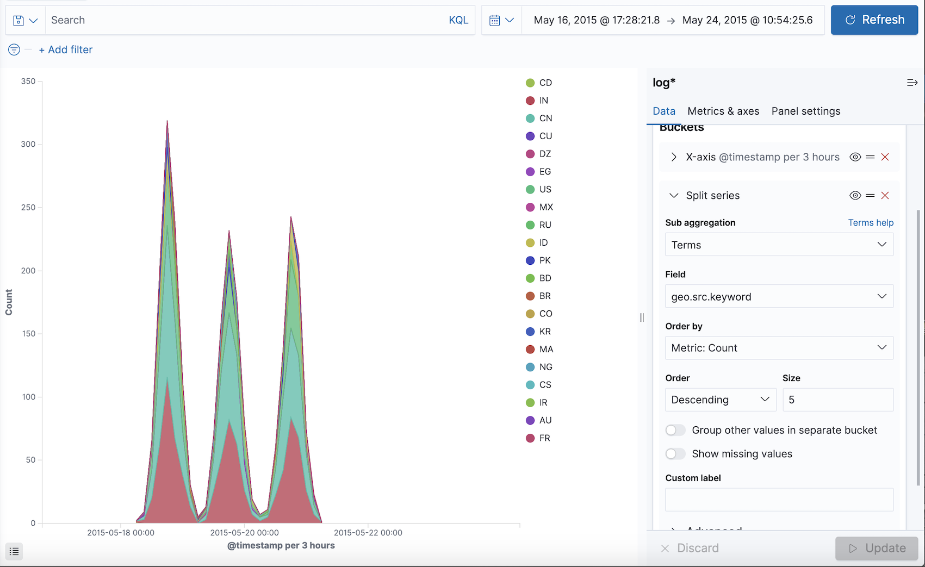Click the log* index pattern title

click(x=664, y=83)
